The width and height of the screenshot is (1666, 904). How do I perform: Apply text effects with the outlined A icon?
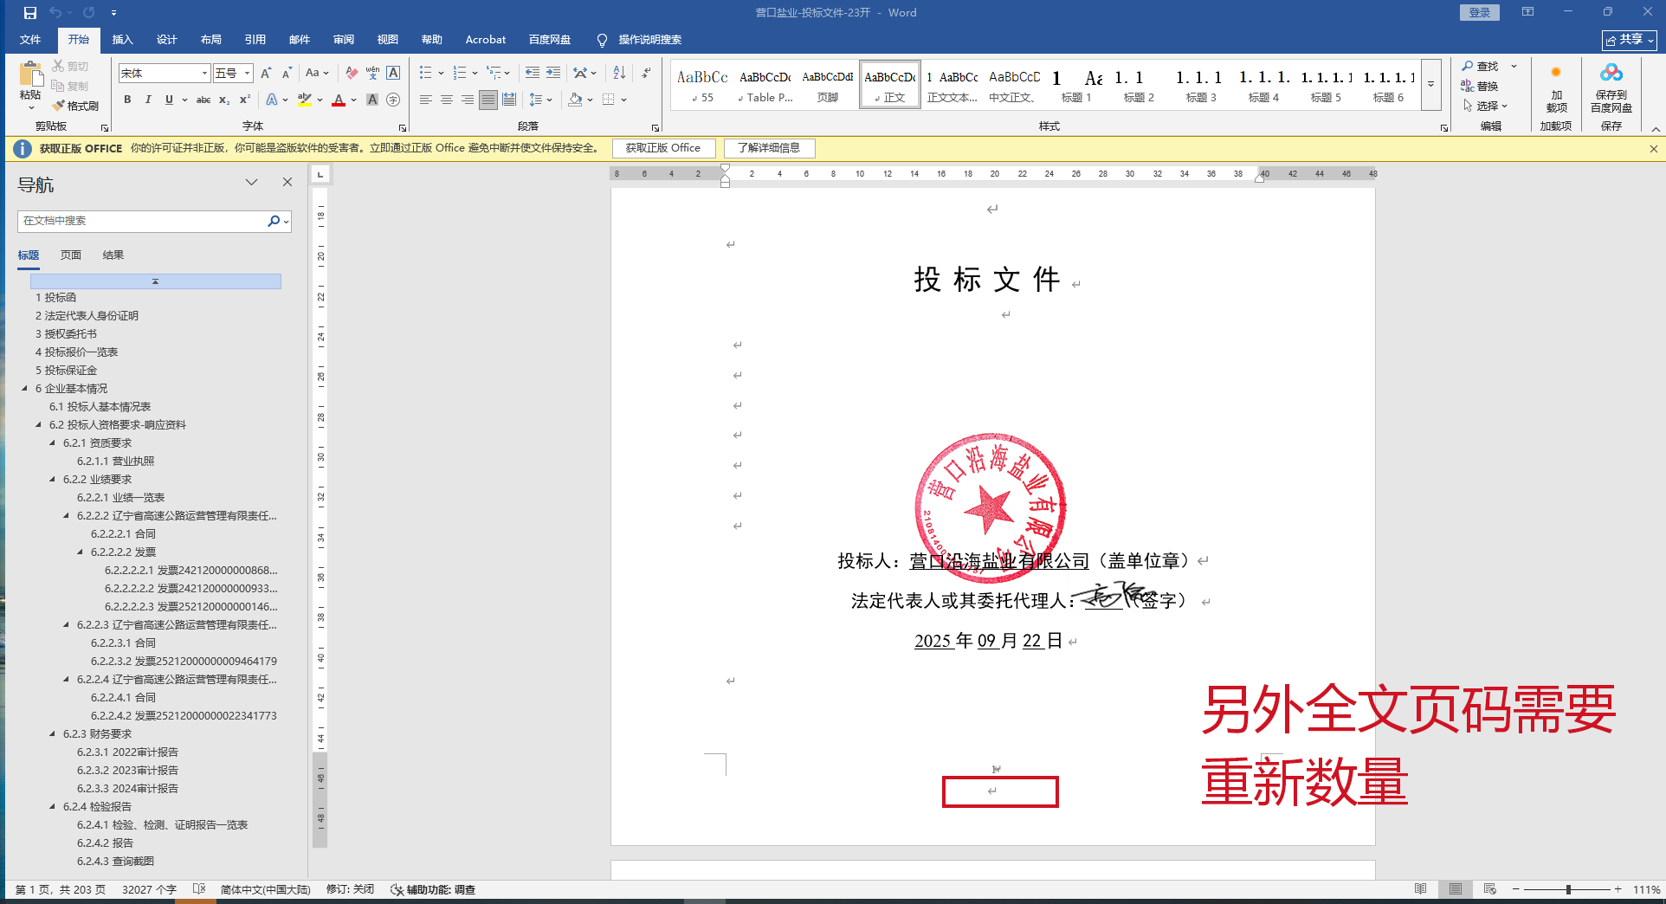[272, 100]
